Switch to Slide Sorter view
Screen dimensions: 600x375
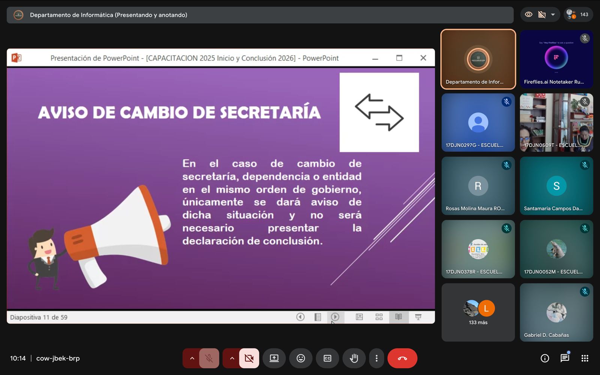[379, 317]
